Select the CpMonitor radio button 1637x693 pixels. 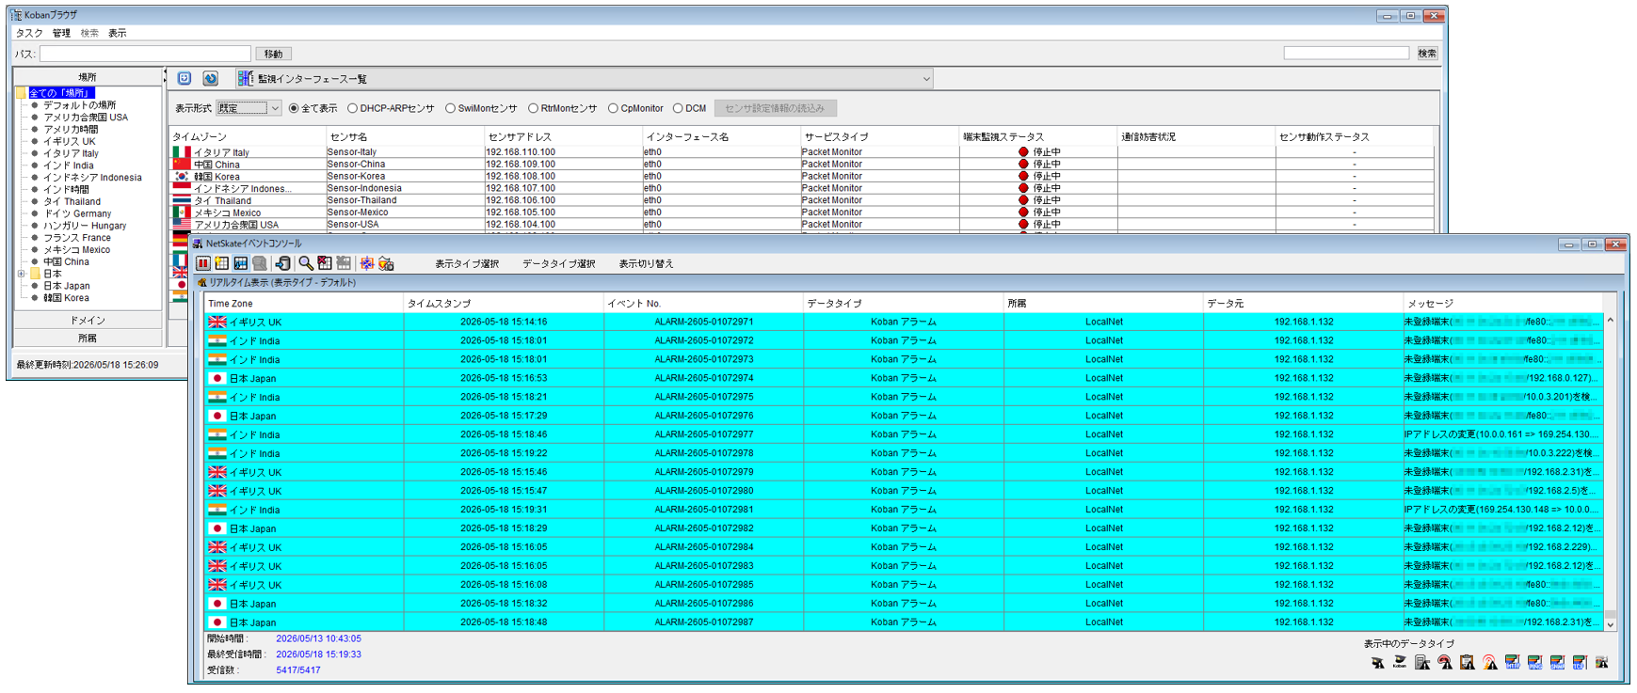coord(613,108)
